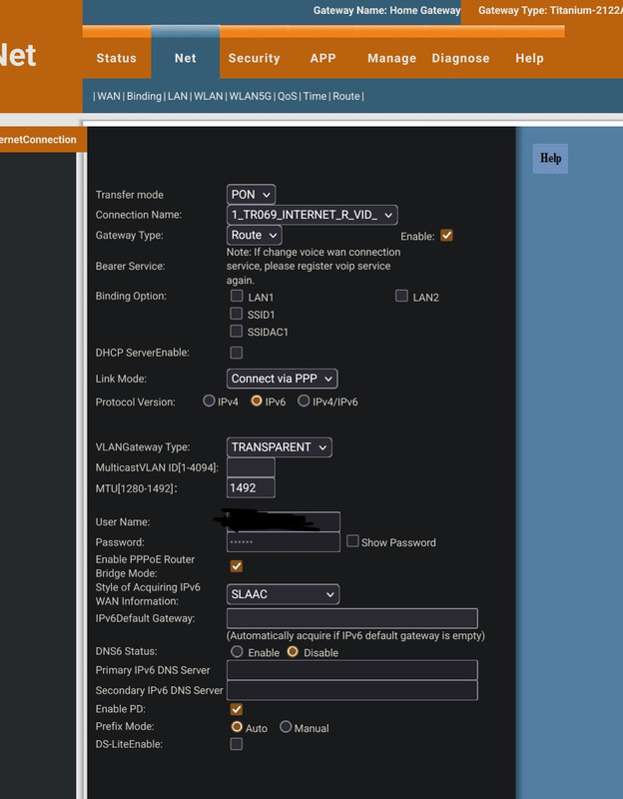Click the Gateway Name: Home Gateway text

click(386, 10)
